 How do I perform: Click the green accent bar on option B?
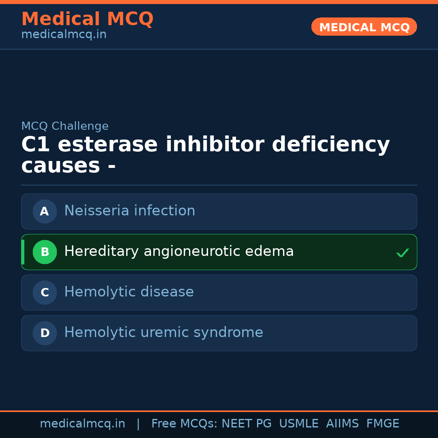23,252
